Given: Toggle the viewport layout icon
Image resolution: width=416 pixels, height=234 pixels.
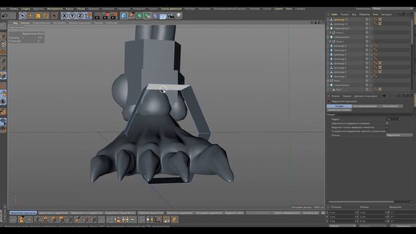Looking at the screenshot, I should pos(323,23).
